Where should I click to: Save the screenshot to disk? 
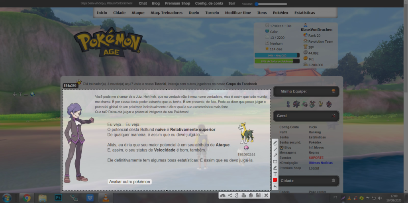[x=258, y=195]
